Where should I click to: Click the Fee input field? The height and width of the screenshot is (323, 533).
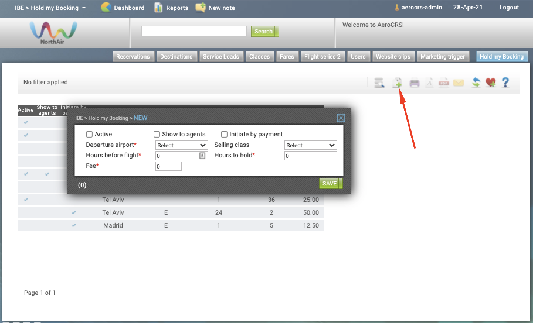coord(168,166)
